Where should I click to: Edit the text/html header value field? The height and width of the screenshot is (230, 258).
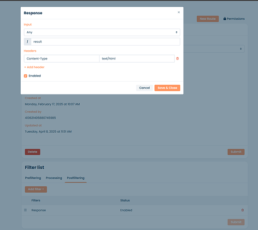point(137,59)
